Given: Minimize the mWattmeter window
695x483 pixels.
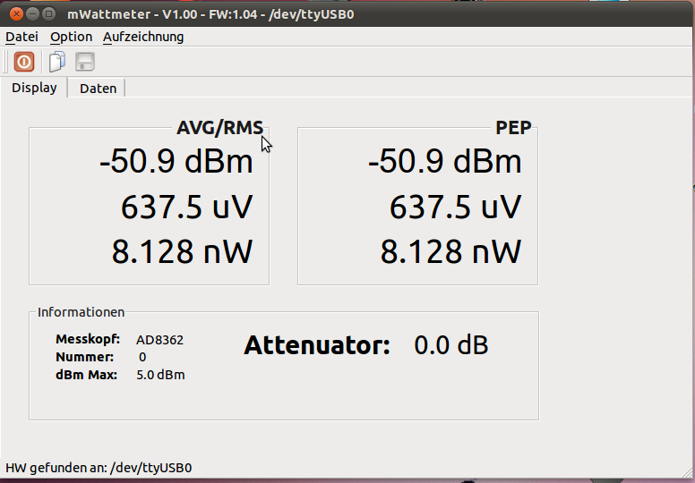Looking at the screenshot, I should tap(32, 14).
